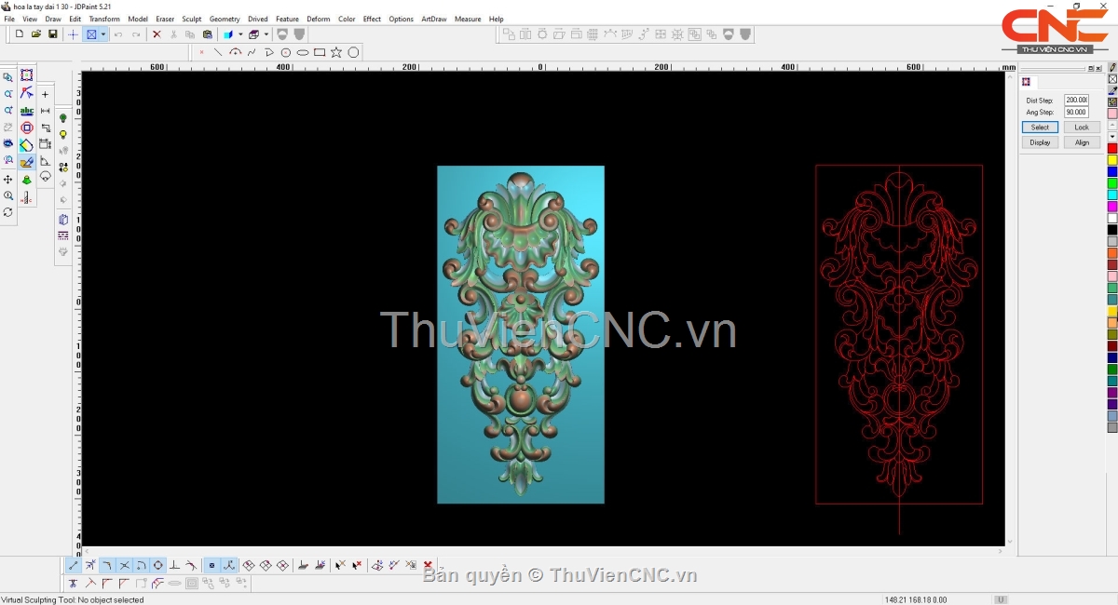Open the ArtDraw menu
The image size is (1118, 605).
click(433, 19)
